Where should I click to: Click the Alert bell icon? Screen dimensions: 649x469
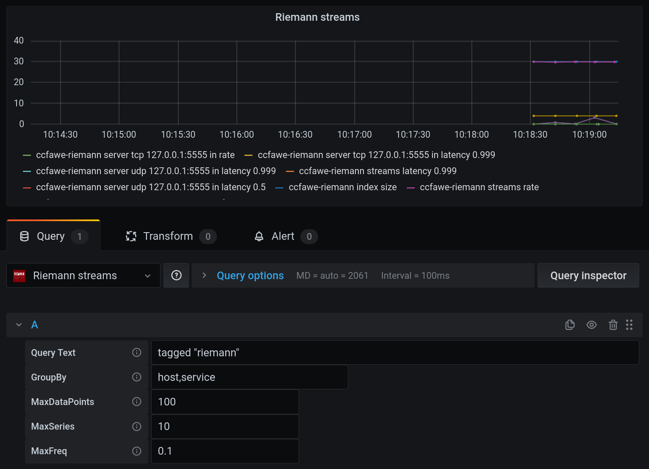(259, 236)
